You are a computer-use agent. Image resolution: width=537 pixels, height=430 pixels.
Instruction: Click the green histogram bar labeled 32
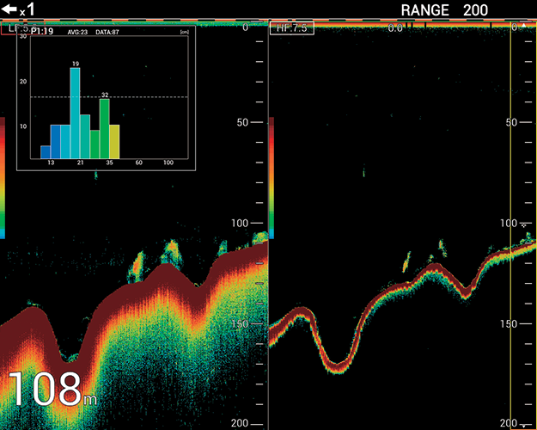click(x=105, y=129)
